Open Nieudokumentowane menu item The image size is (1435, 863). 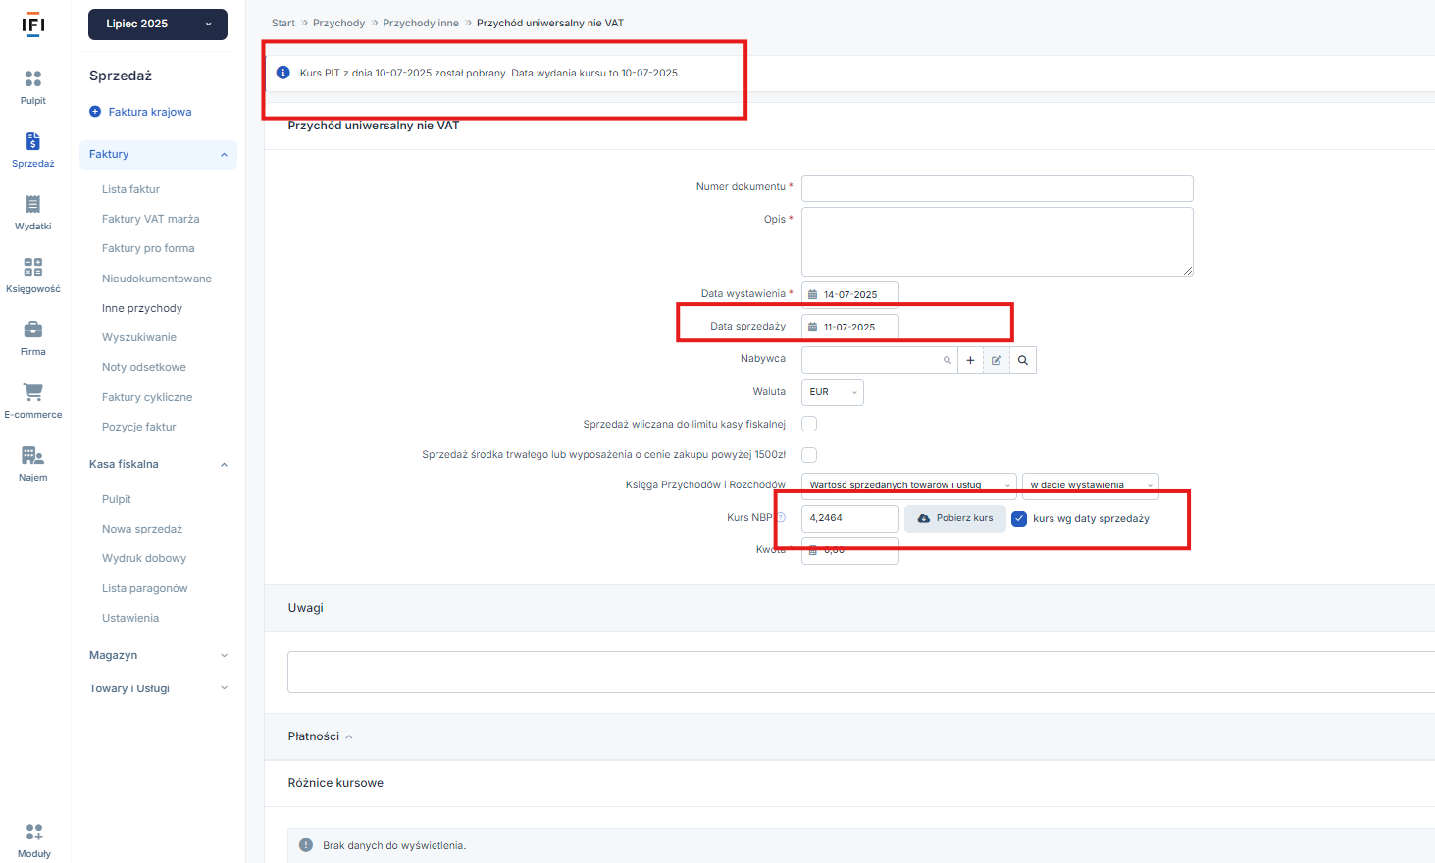click(157, 279)
